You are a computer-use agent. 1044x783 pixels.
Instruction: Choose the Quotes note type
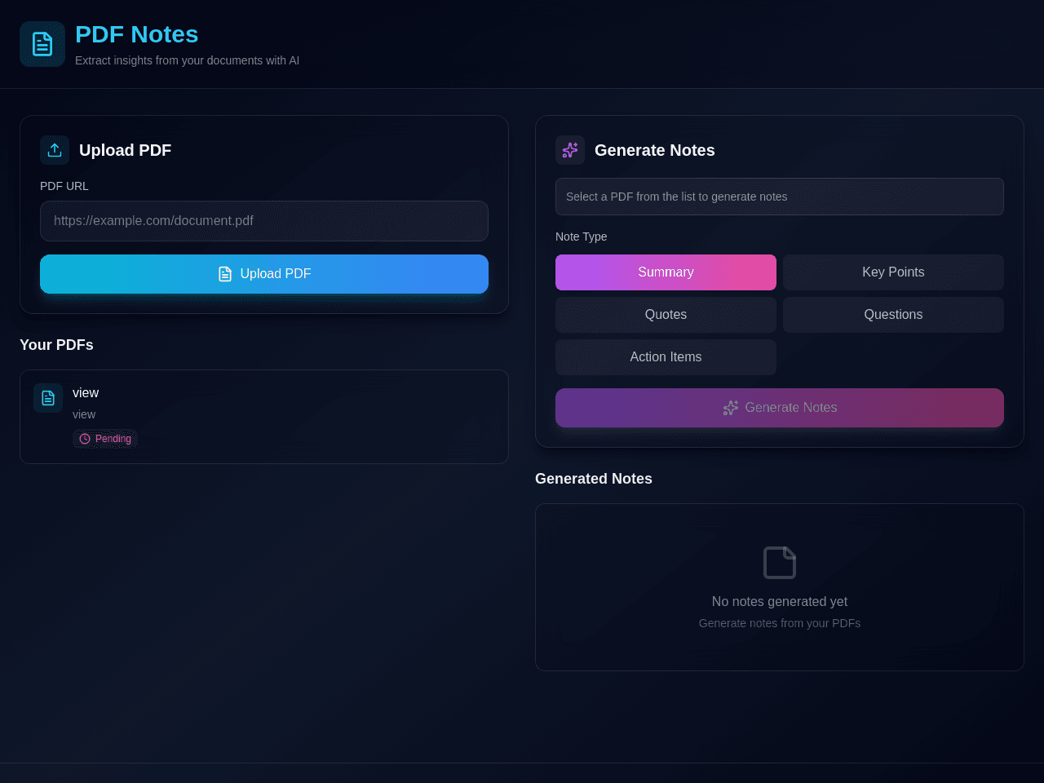click(666, 315)
